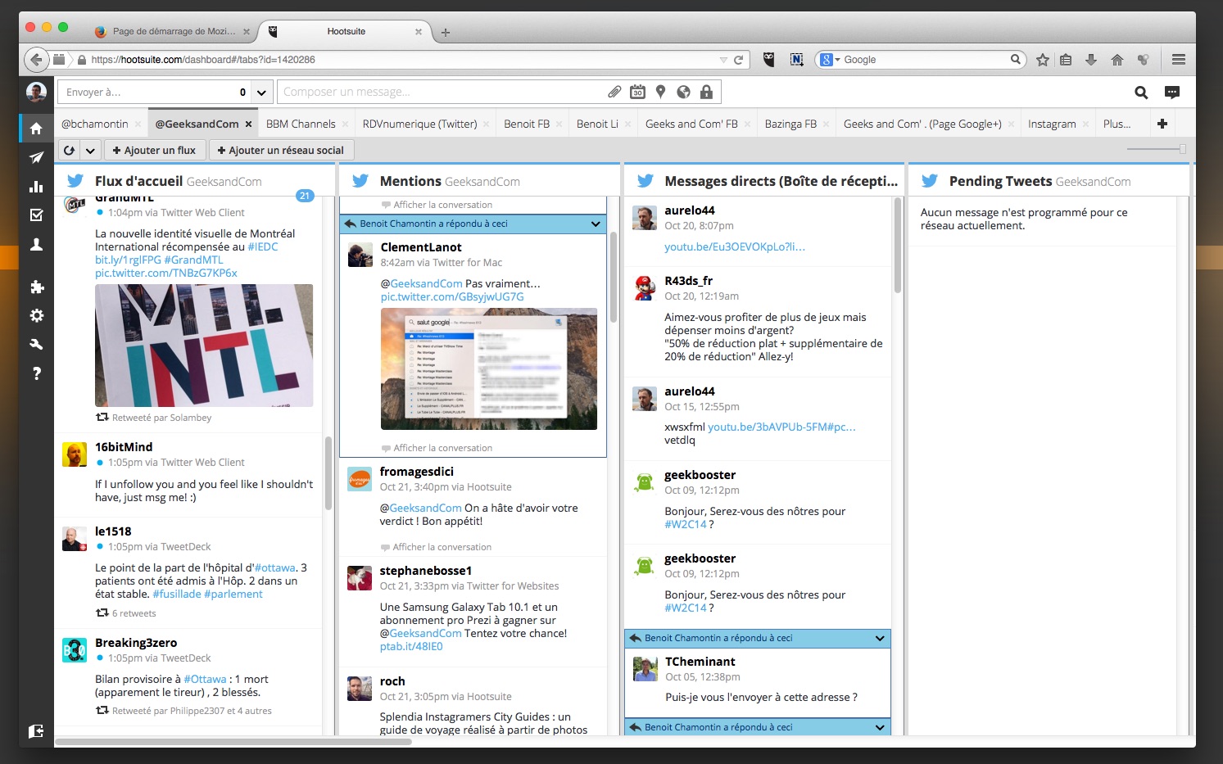The image size is (1223, 764).
Task: Click the privacy lock icon in composer
Action: pos(706,92)
